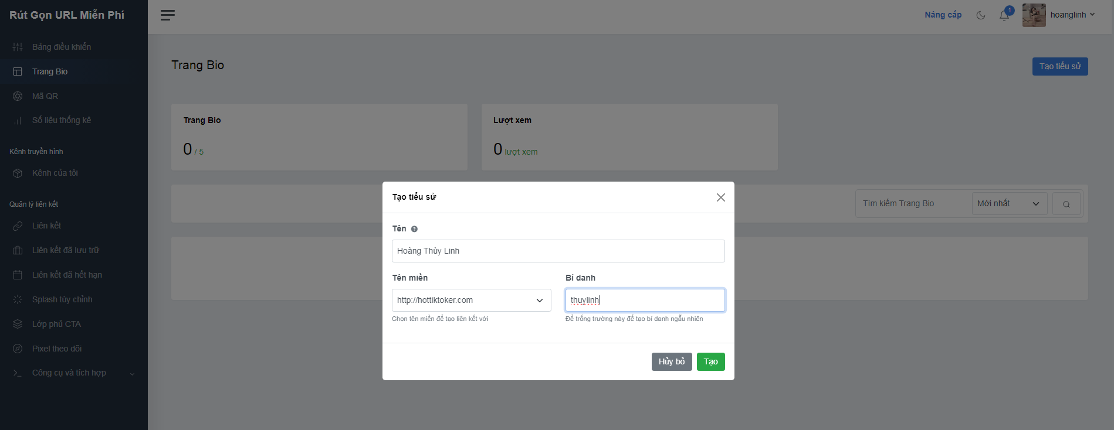Click the search magnifier icon button
Screen dimensions: 1114x430
point(1066,204)
